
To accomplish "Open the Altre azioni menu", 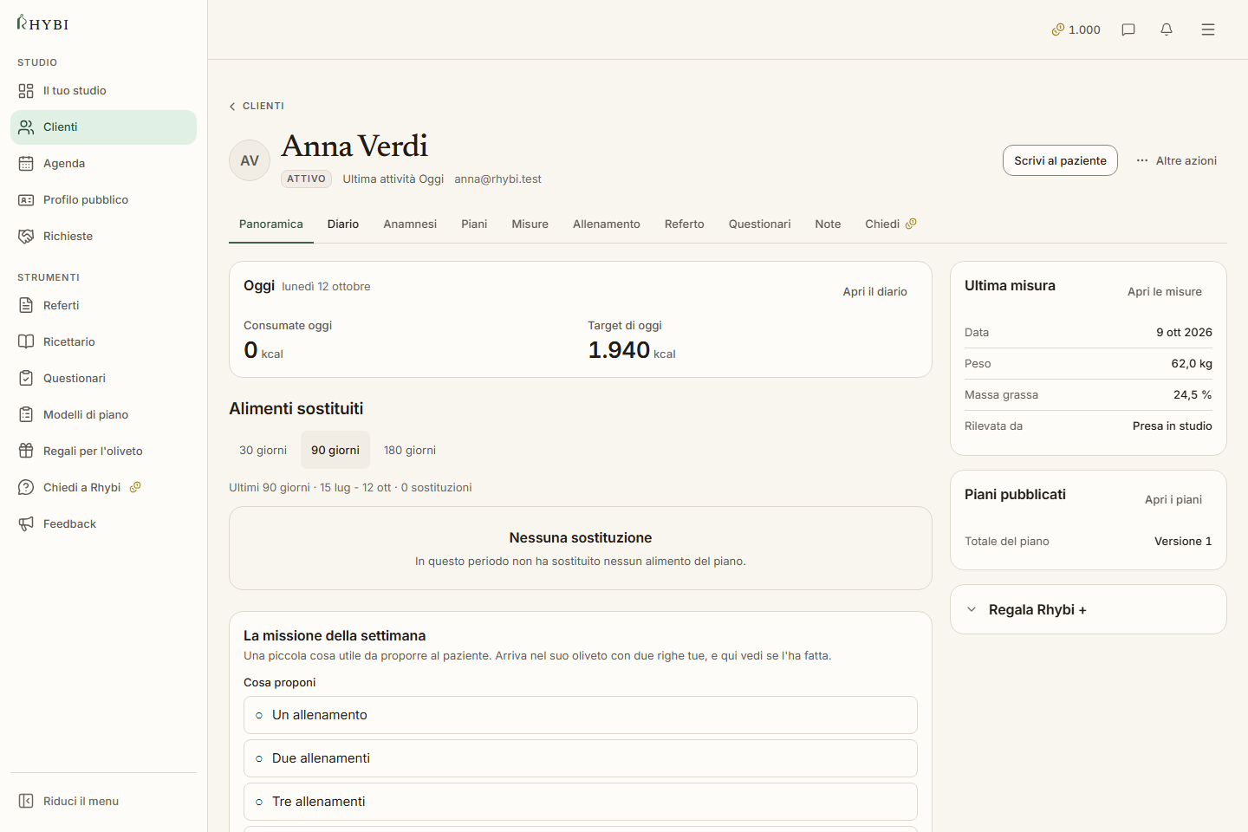I will [x=1176, y=160].
